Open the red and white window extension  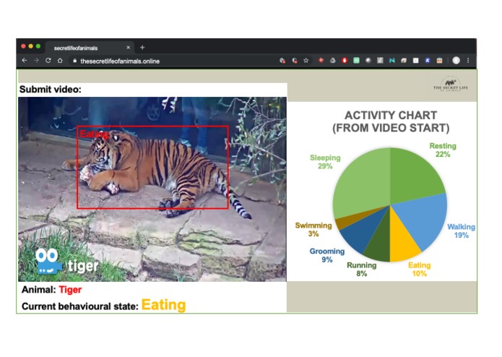[404, 60]
